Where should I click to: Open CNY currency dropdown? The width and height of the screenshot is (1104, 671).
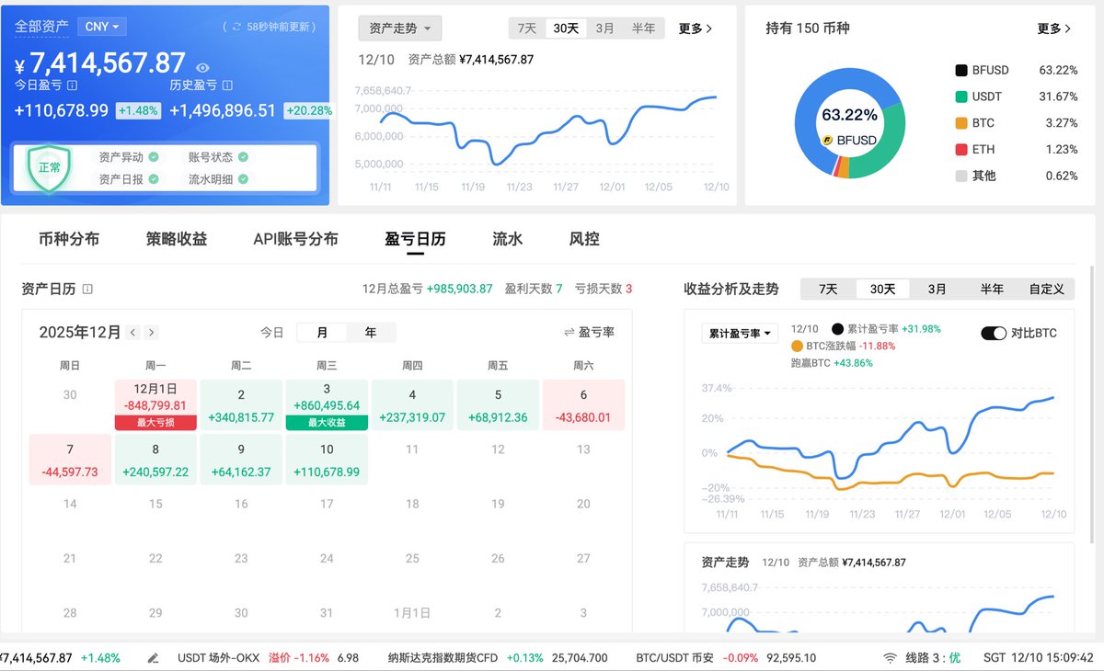click(103, 27)
